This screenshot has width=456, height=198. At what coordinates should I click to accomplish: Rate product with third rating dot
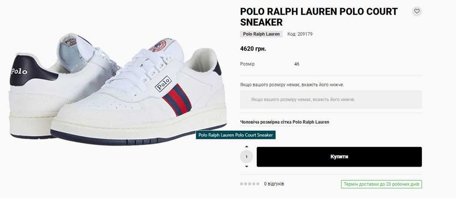pyautogui.click(x=249, y=184)
